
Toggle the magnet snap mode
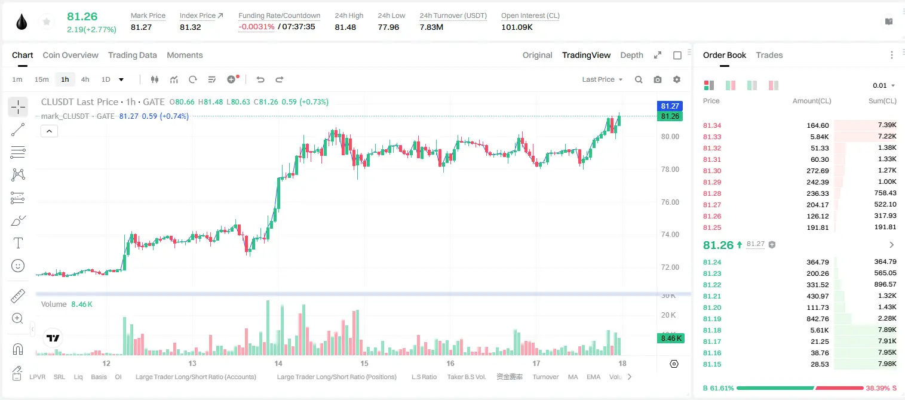pyautogui.click(x=18, y=349)
